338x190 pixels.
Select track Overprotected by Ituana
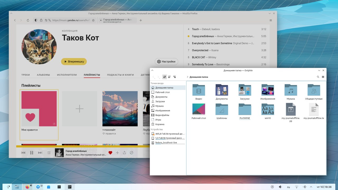click(x=227, y=50)
